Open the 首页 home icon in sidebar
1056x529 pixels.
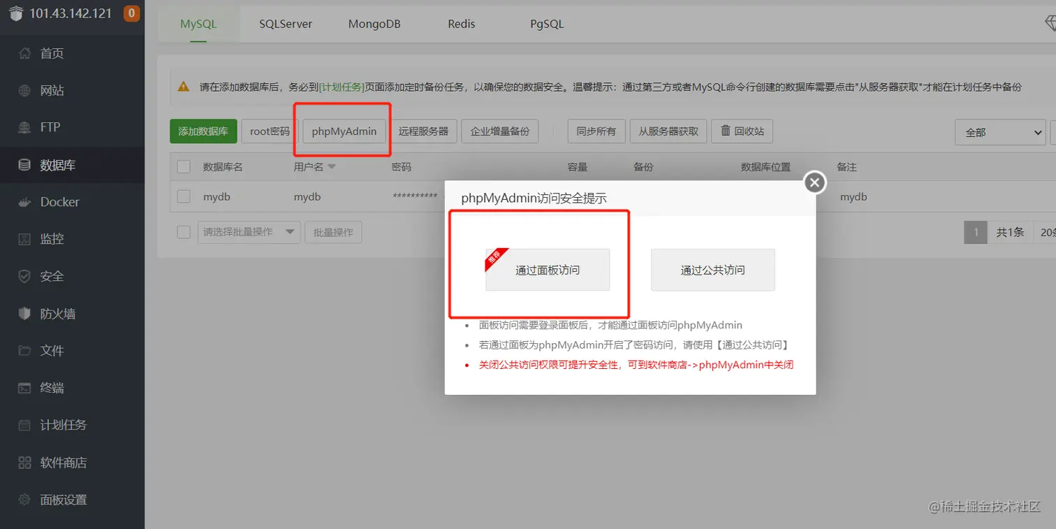(x=24, y=54)
